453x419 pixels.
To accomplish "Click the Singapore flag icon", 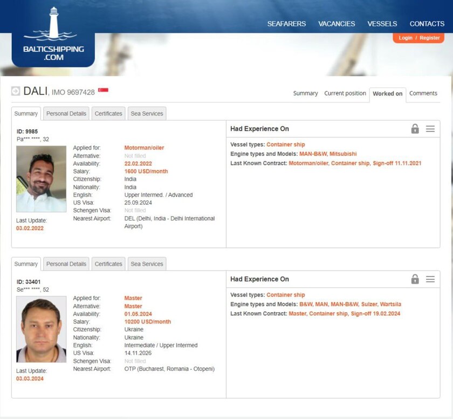I will (103, 90).
